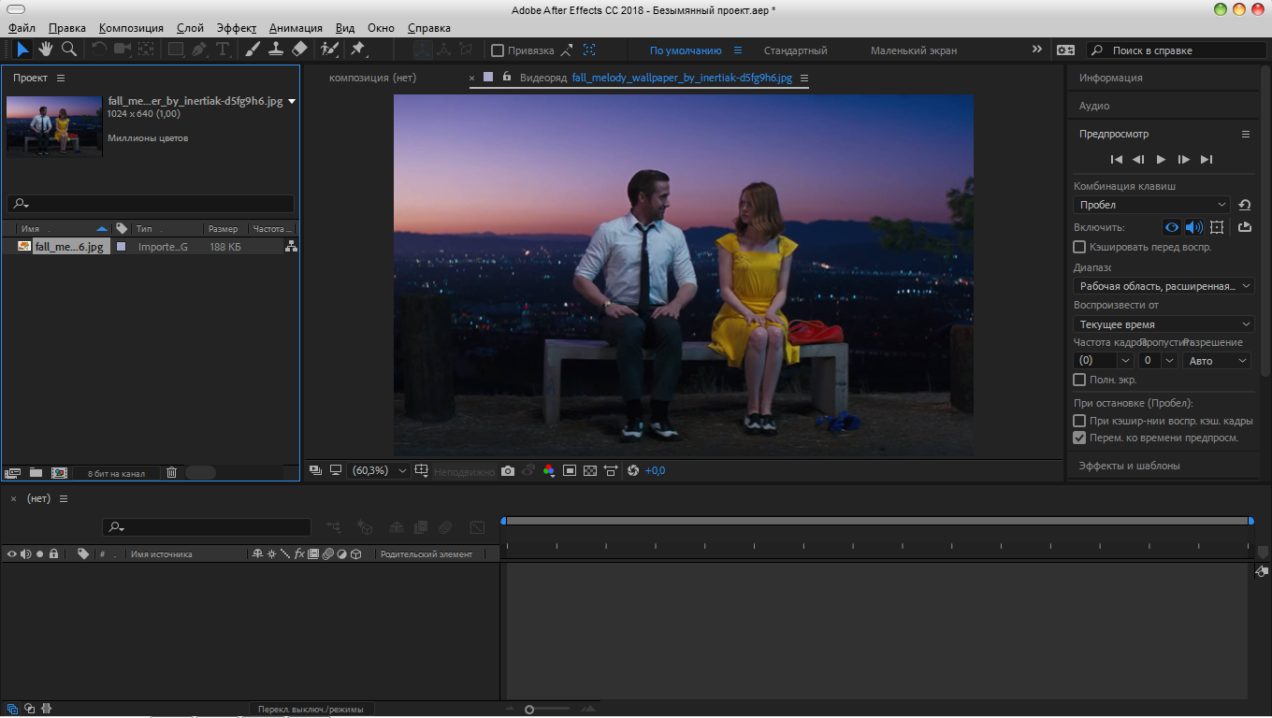
Task: Check При кэшир-нии воспр. кэш. кадры
Action: pyautogui.click(x=1079, y=421)
